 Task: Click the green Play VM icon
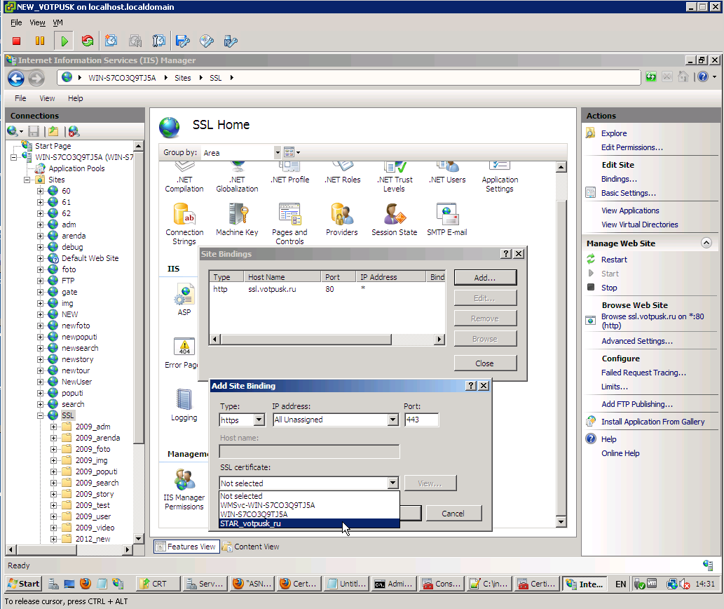64,41
